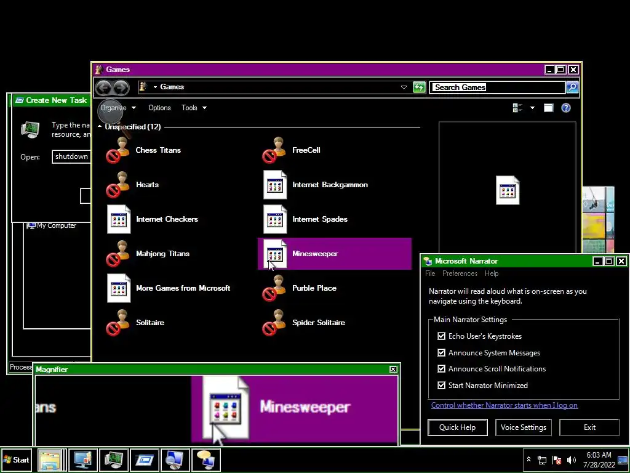Collapse the Unspecified (12) group
This screenshot has width=630, height=473.
click(x=100, y=127)
